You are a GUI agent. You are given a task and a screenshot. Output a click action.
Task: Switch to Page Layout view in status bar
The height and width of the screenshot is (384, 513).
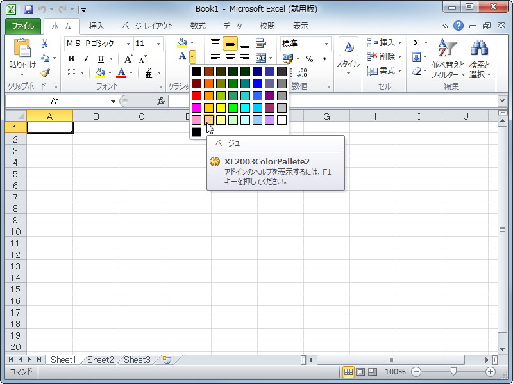[x=360, y=372]
